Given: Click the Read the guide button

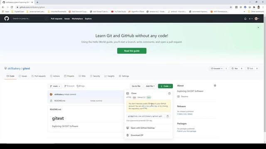Looking at the screenshot, I should [x=132, y=51].
